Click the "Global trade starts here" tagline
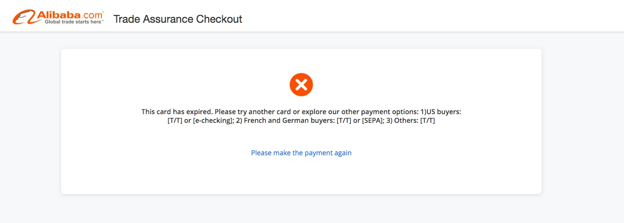This screenshot has width=624, height=223. 74,22
